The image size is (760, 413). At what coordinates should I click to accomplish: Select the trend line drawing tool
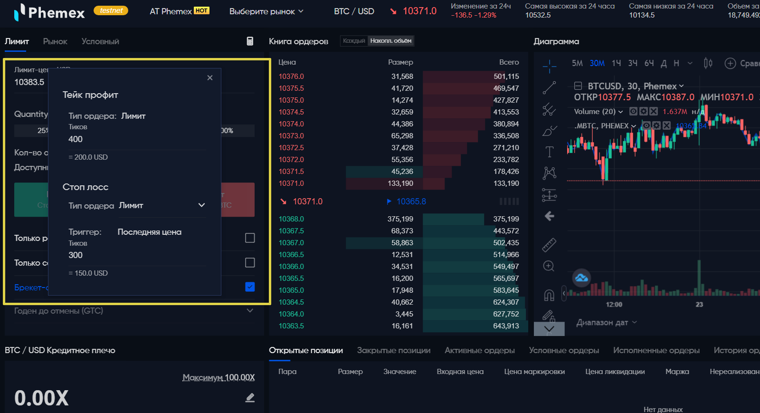pyautogui.click(x=549, y=87)
